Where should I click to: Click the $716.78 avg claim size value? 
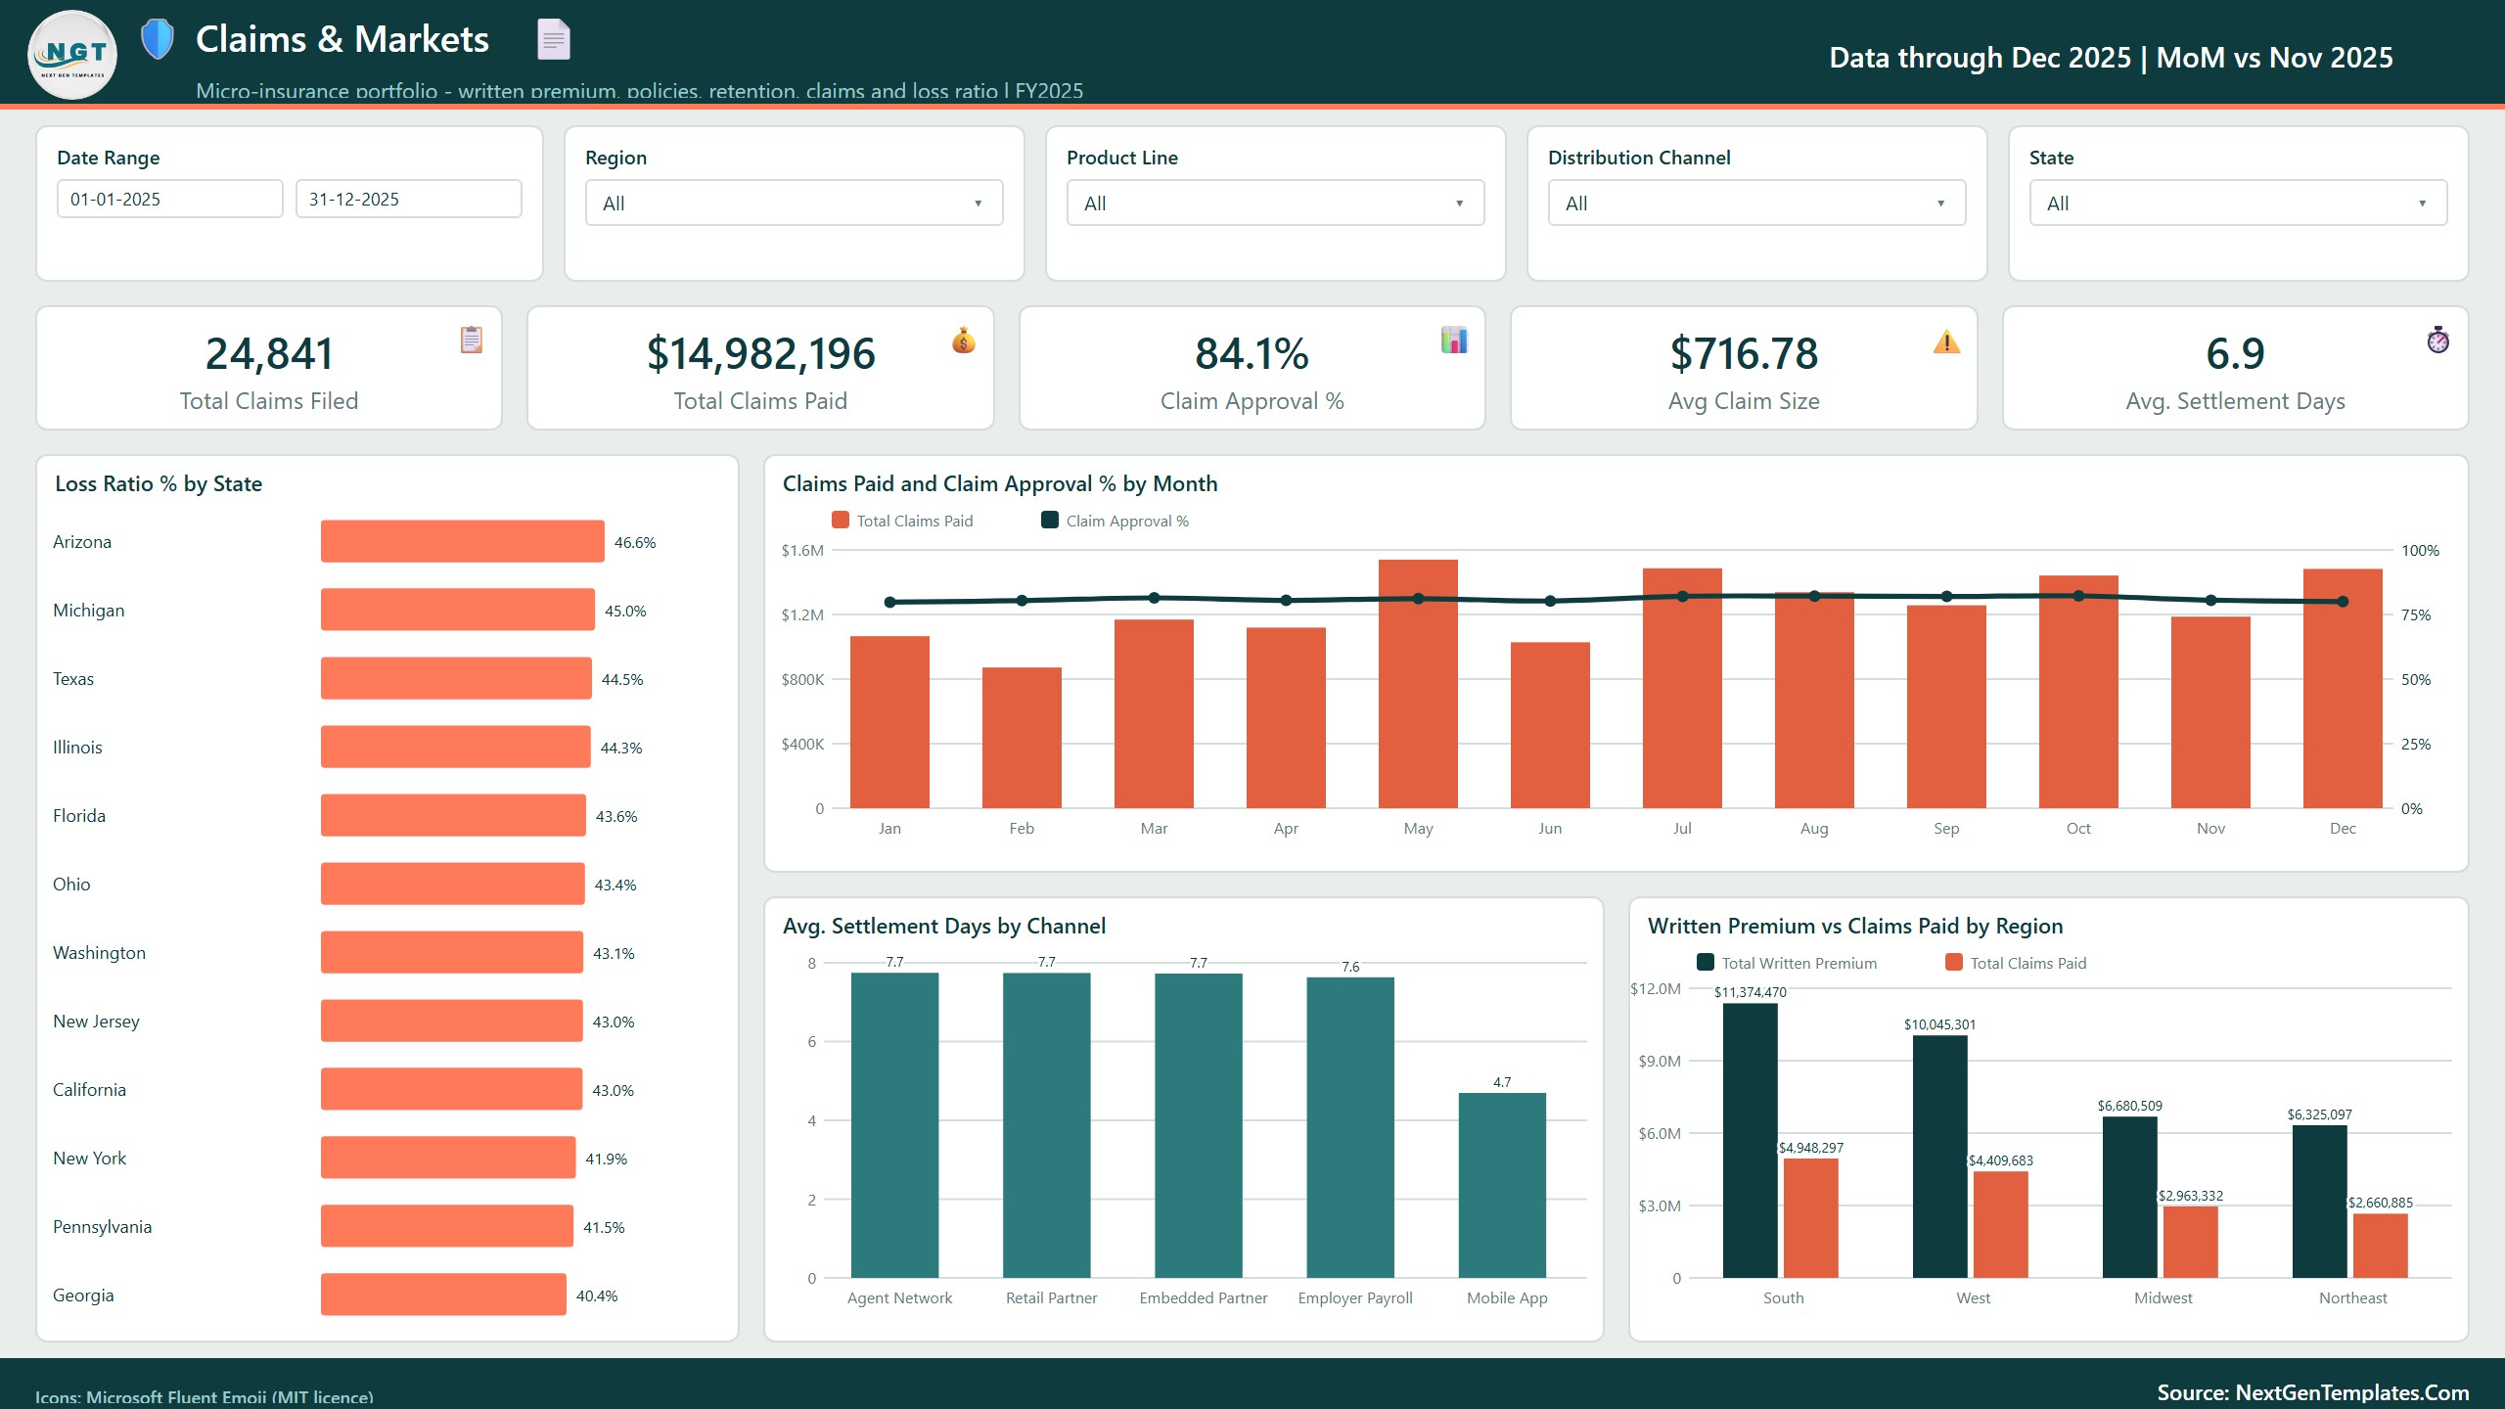(x=1744, y=353)
